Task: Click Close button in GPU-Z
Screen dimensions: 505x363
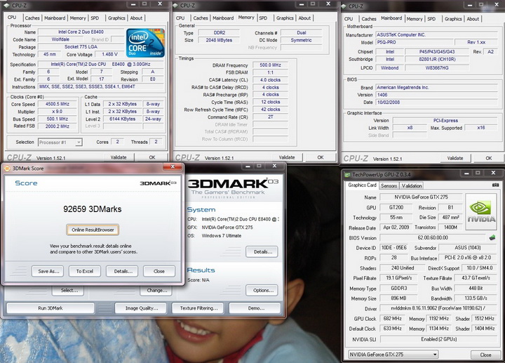Action: [x=485, y=355]
